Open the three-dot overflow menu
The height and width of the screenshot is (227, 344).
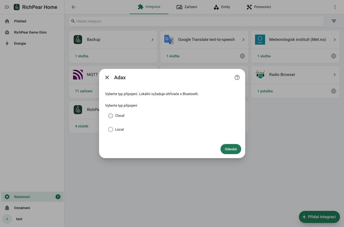pyautogui.click(x=335, y=7)
